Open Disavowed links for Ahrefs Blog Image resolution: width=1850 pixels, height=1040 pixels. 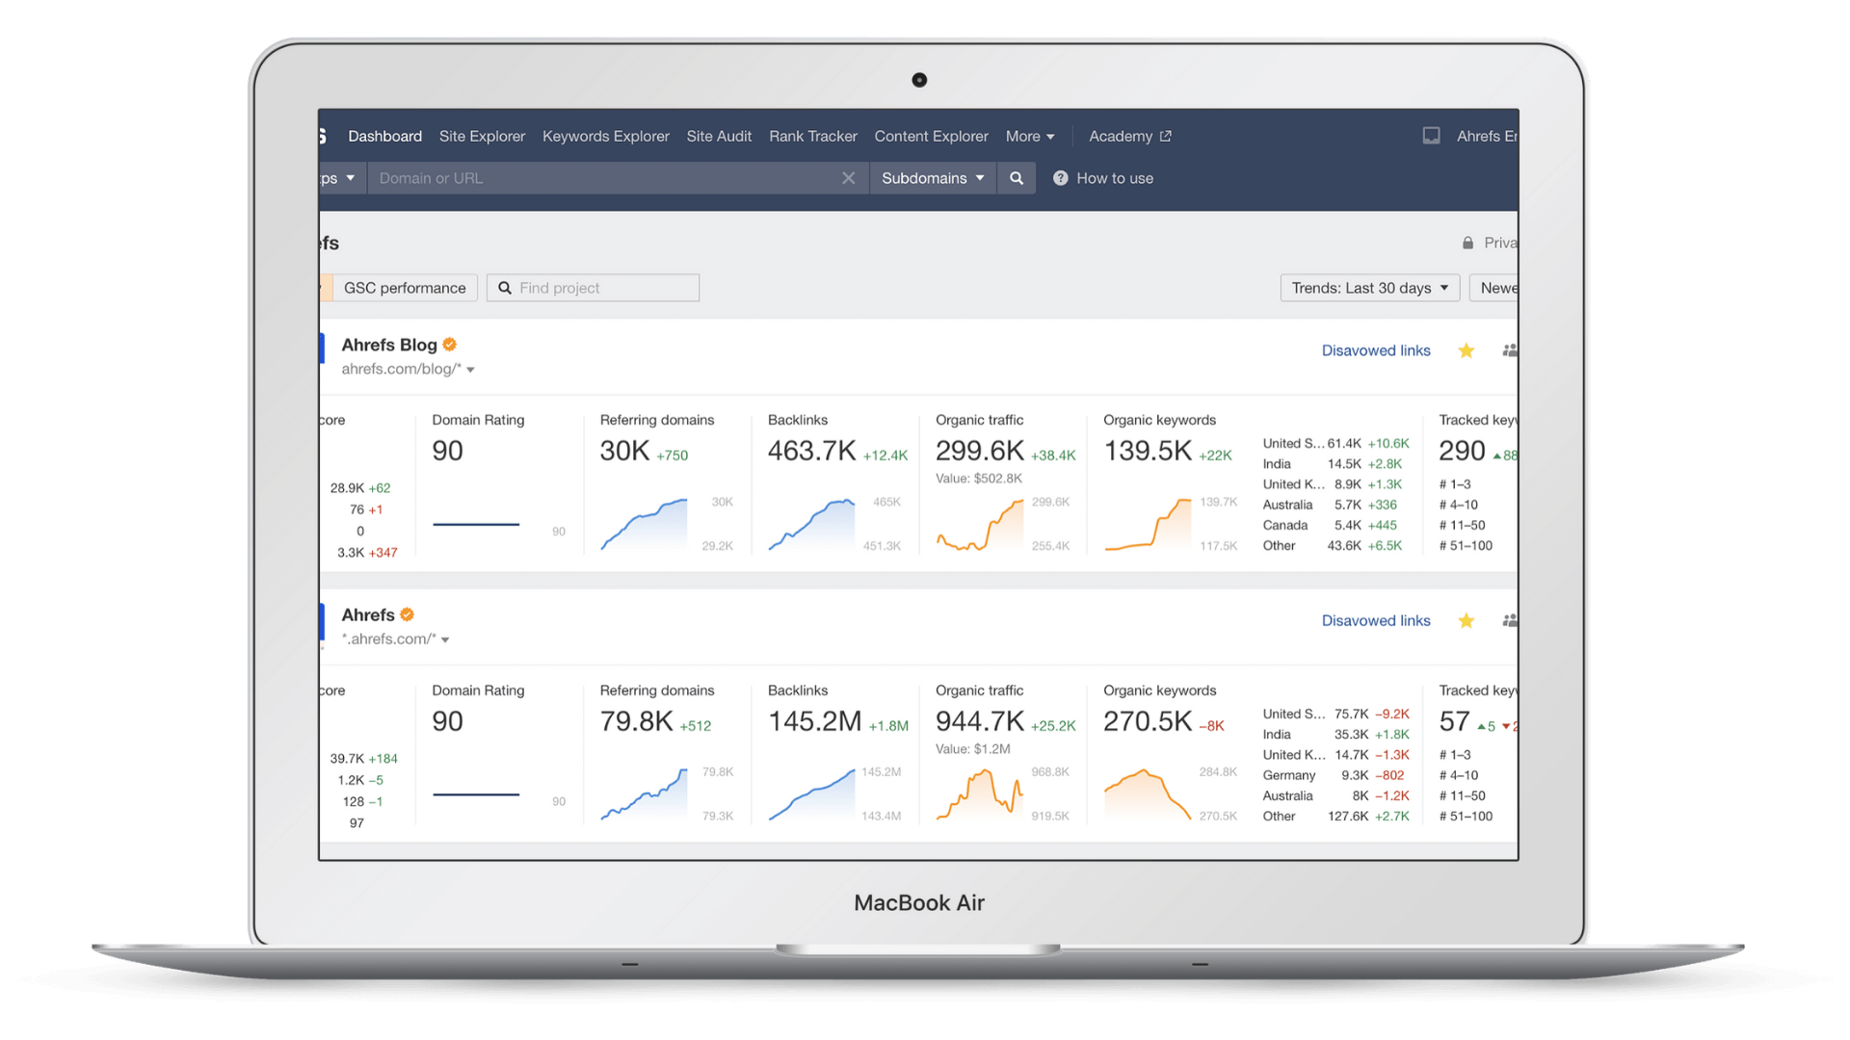pos(1376,351)
